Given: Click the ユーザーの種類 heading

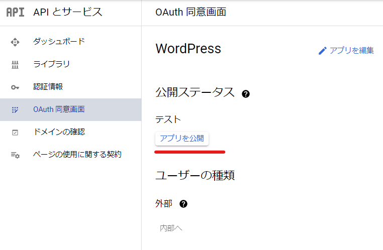Looking at the screenshot, I should click(x=195, y=175).
